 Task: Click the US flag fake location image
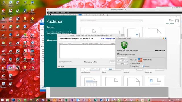coord(140,60)
